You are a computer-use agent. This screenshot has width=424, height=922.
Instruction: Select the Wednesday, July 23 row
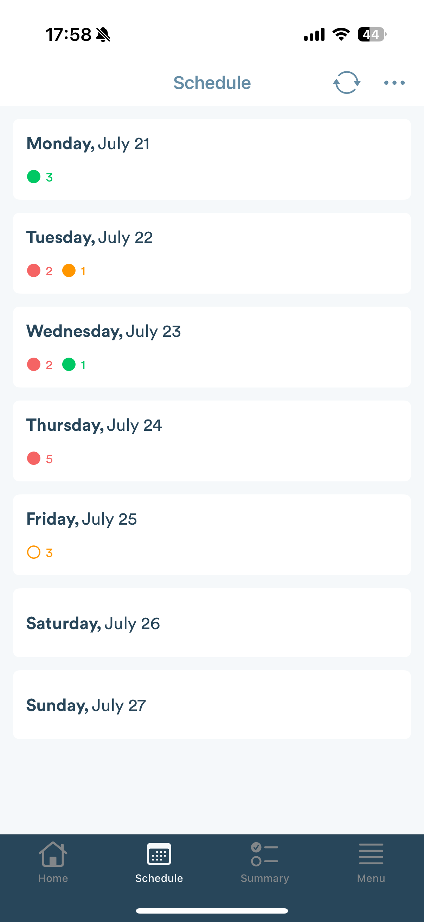212,347
